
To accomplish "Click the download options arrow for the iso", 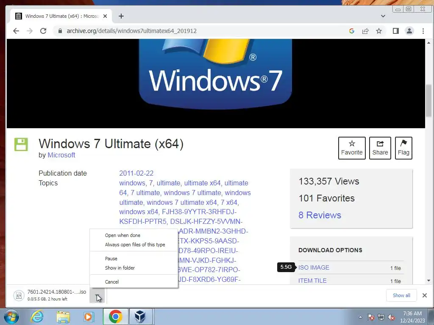I will 97,295.
